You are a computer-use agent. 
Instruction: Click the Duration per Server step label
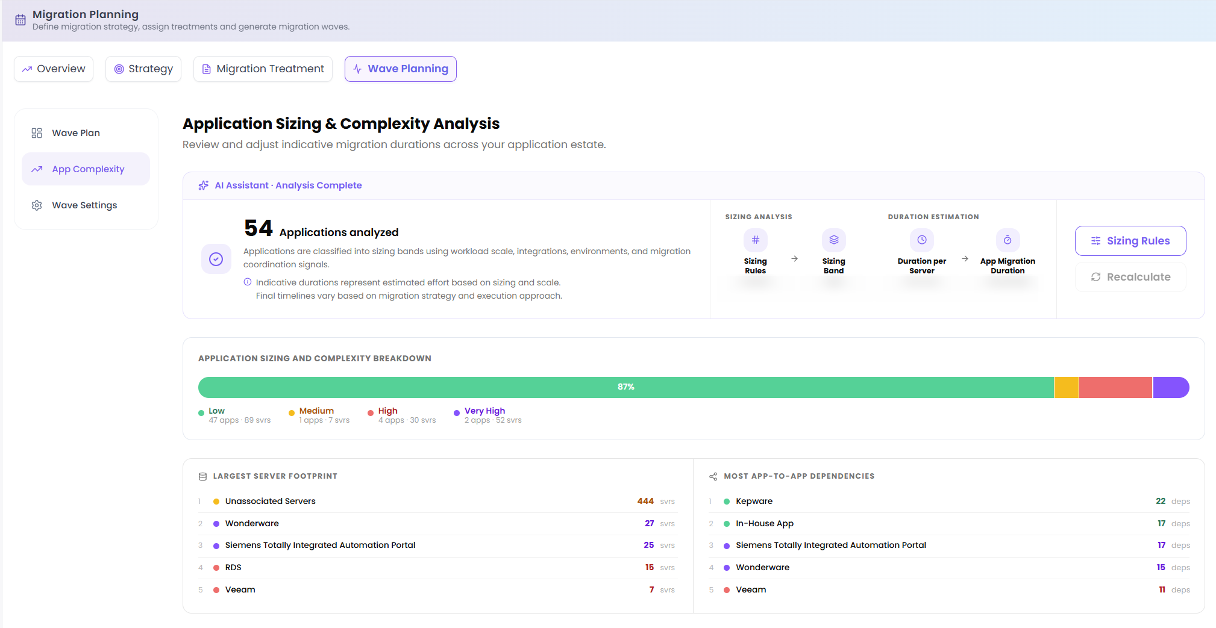click(x=922, y=266)
